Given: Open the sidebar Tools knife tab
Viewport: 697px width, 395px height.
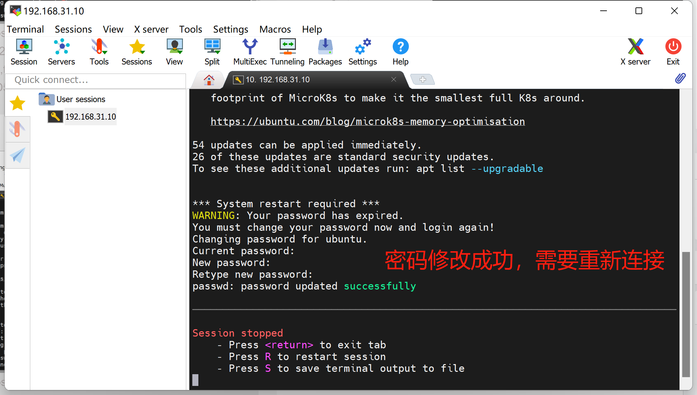Looking at the screenshot, I should tap(17, 129).
